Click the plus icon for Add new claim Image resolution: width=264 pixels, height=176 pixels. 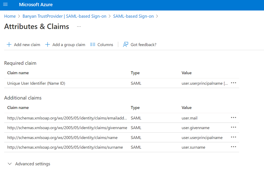pos(9,44)
